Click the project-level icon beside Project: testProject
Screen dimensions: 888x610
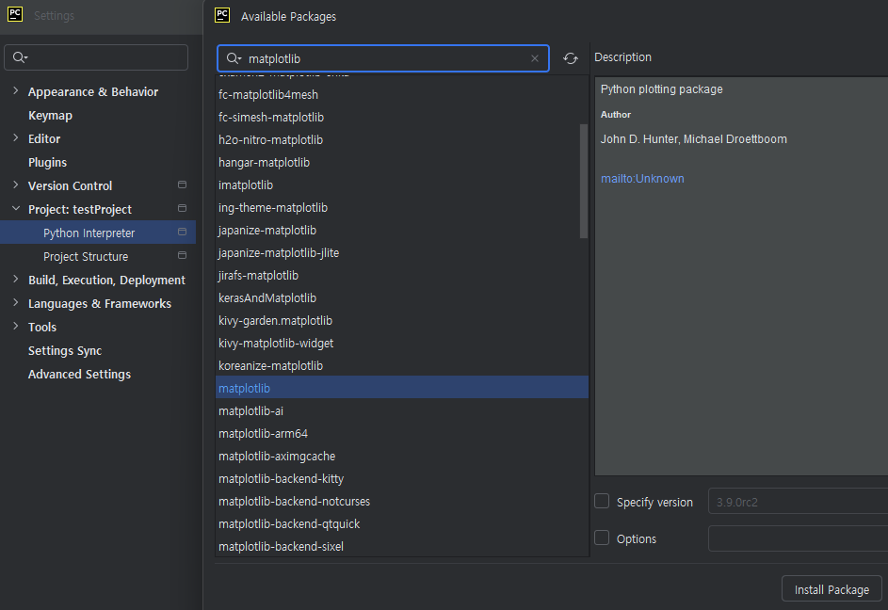point(182,208)
